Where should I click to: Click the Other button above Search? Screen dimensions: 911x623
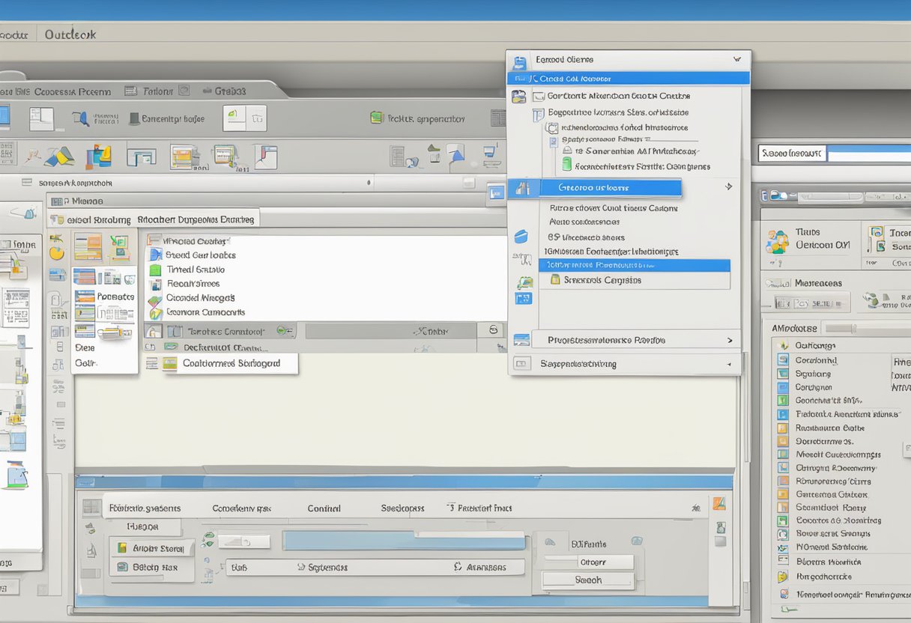606,562
